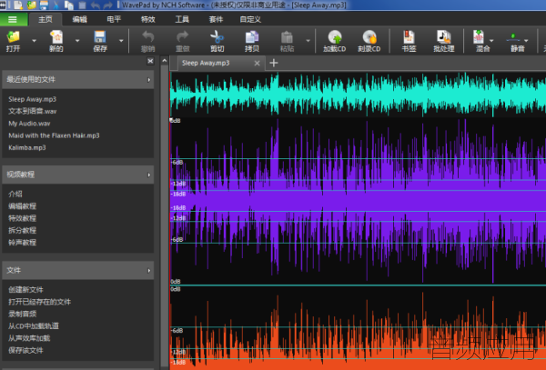546x370 pixels.
Task: Open the 加载CD (Load CD) tool
Action: [x=335, y=37]
